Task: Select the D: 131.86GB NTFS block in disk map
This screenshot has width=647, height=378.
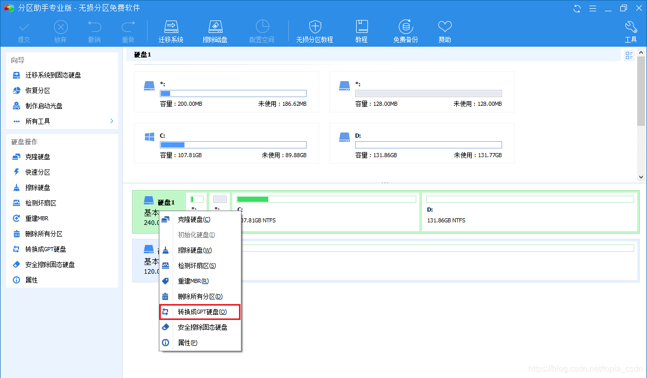Action: 530,212
